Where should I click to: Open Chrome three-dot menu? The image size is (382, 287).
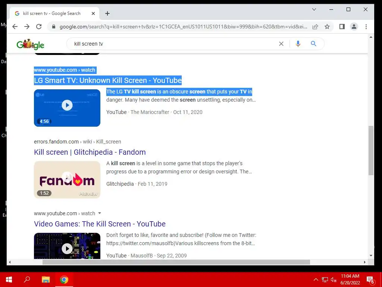pyautogui.click(x=366, y=27)
